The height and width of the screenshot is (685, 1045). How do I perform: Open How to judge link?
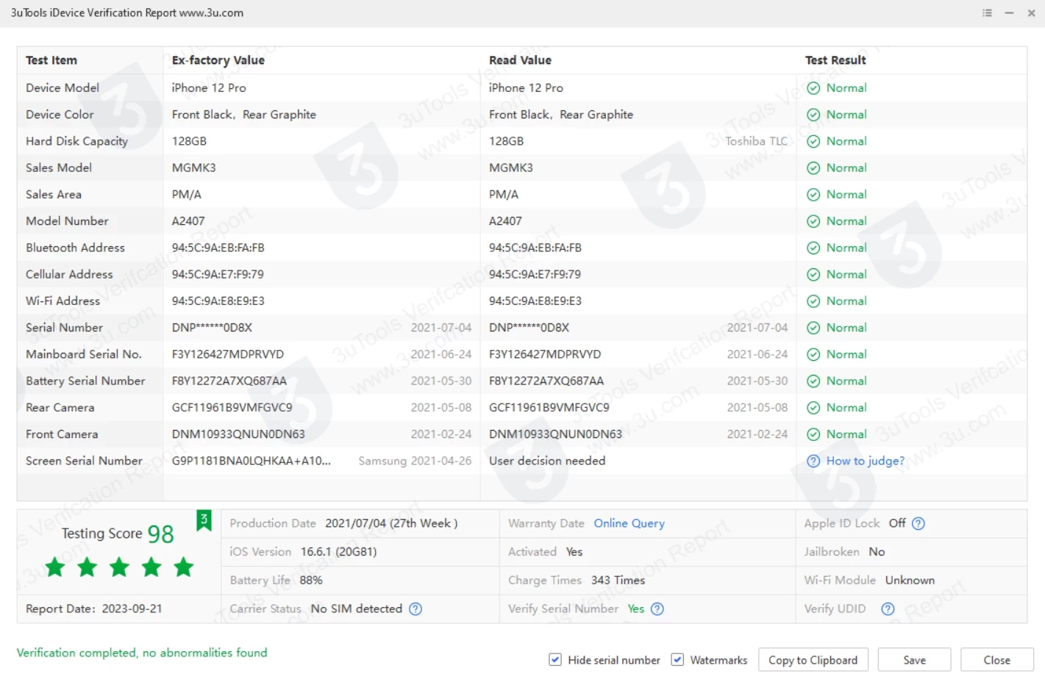[x=865, y=461]
